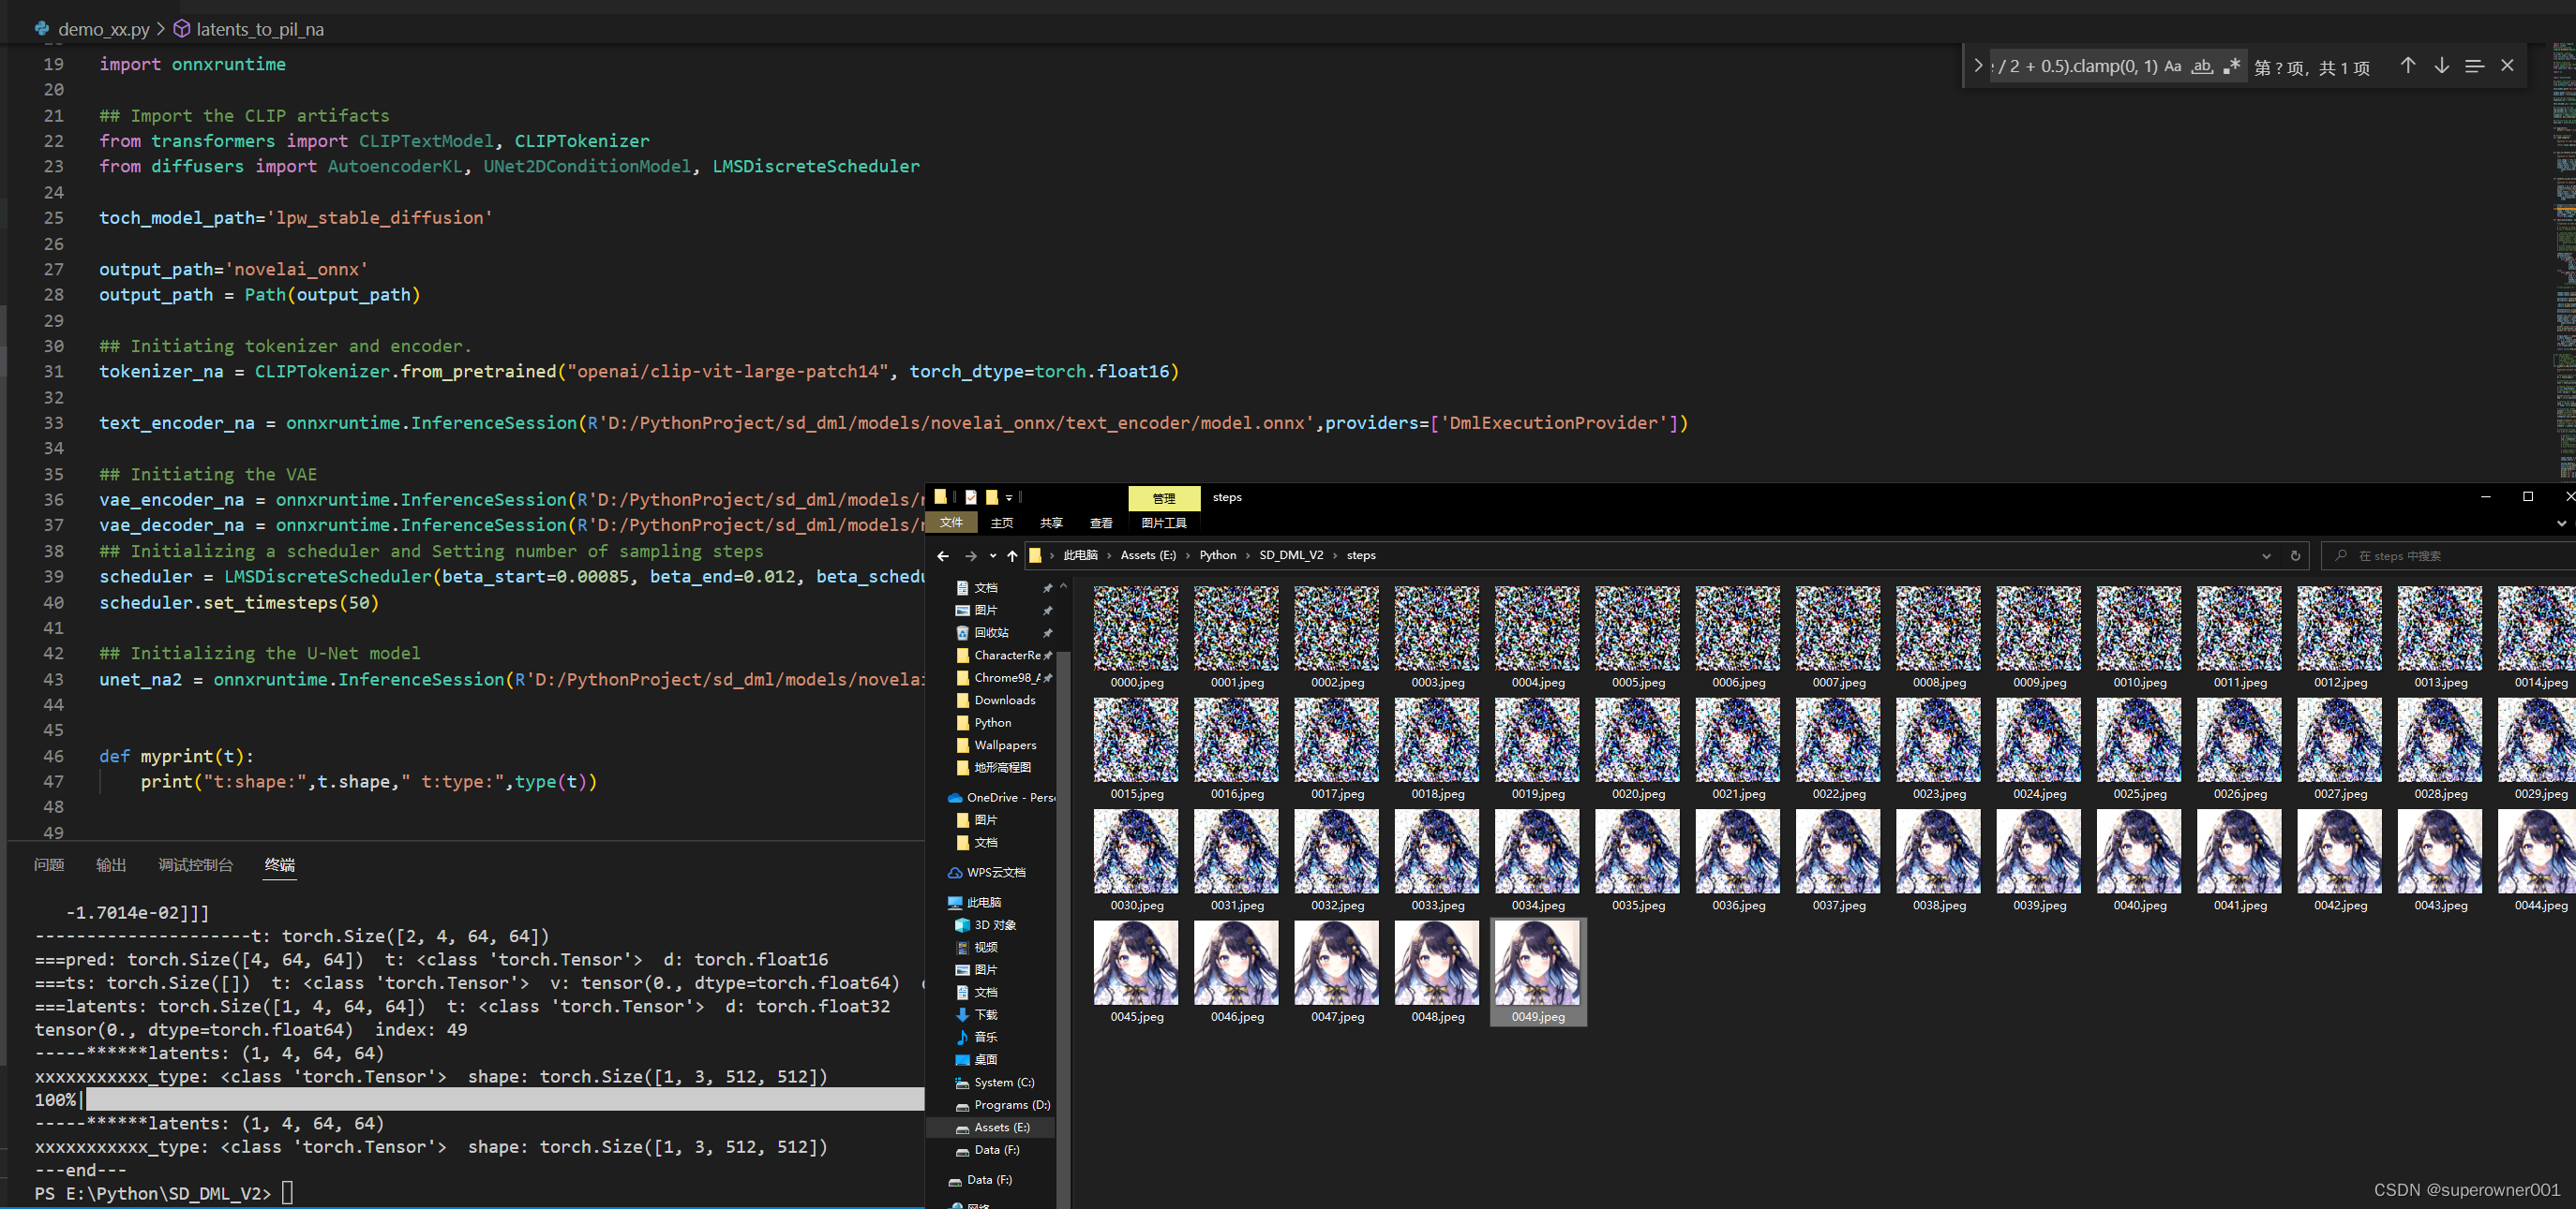2576x1209 pixels.
Task: Open recent locations dropdown in Explorer
Action: (x=992, y=555)
